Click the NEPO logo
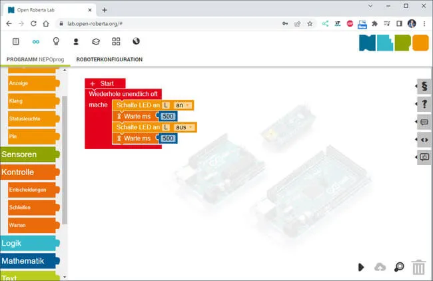Image resolution: width=433 pixels, height=281 pixels. pos(394,43)
